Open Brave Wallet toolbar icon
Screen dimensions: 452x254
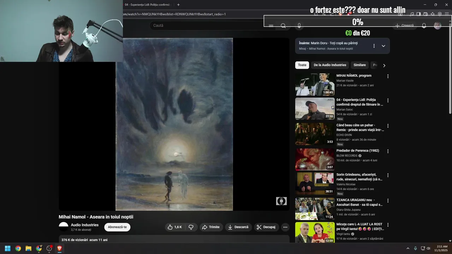[x=426, y=14]
